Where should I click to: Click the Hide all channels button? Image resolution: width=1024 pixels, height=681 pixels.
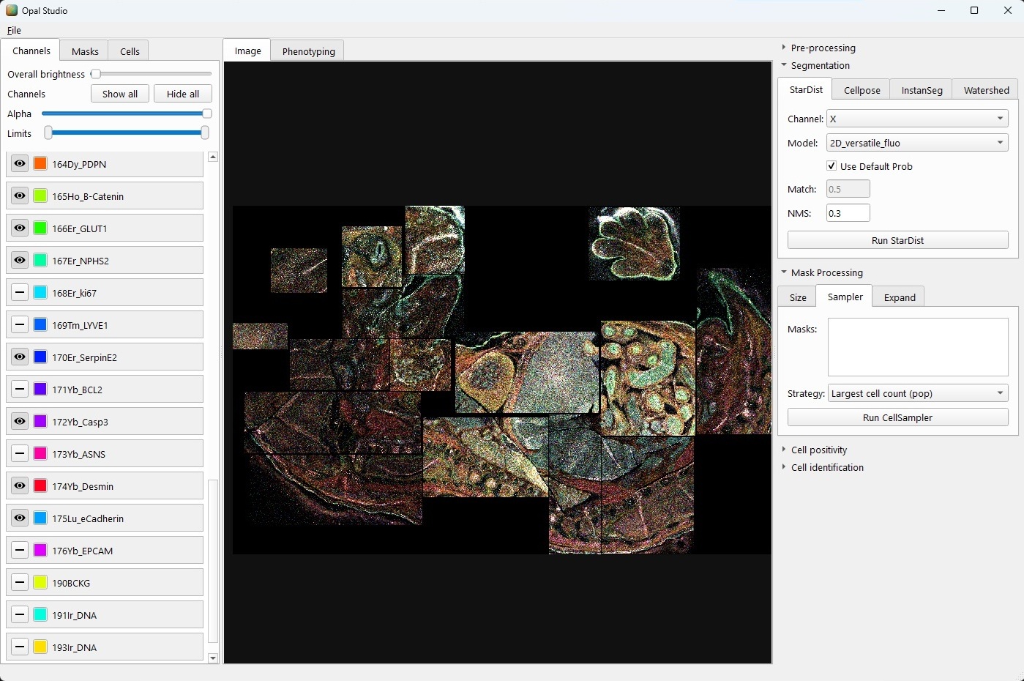pyautogui.click(x=183, y=94)
